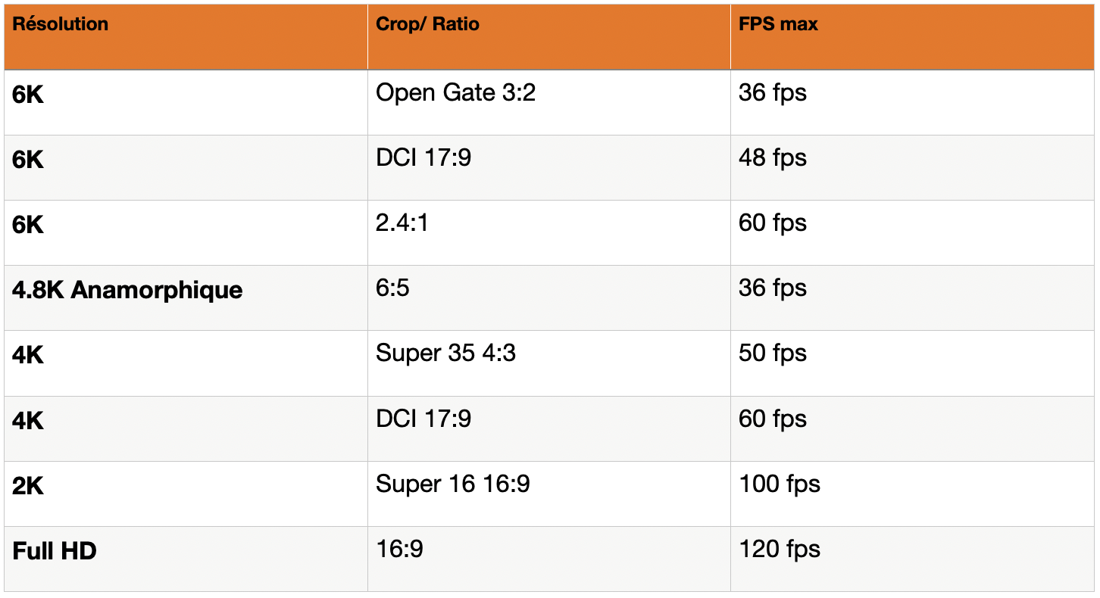Select the 50 fps cell

tap(772, 354)
